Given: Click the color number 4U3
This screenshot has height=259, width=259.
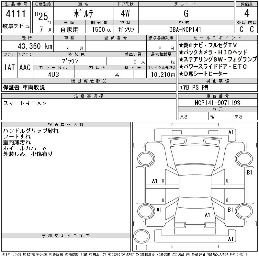Looking at the screenshot, I should pos(53,74).
